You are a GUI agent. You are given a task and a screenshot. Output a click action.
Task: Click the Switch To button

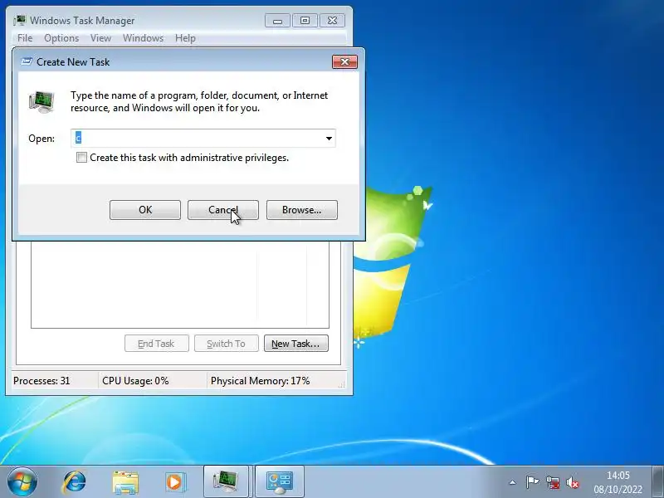[x=226, y=344]
